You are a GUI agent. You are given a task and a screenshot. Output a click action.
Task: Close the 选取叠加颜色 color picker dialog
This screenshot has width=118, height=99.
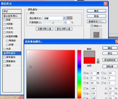tap(117, 42)
